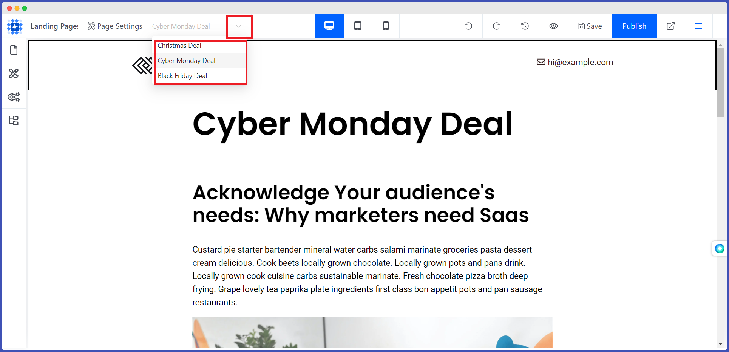Toggle the preview eye icon
Screen dimensions: 729x352
click(553, 26)
